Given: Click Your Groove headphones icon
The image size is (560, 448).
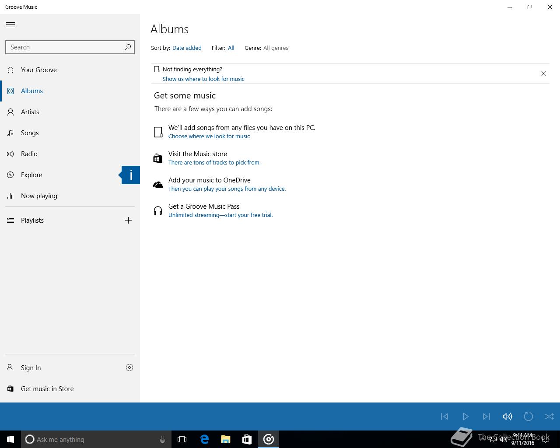Looking at the screenshot, I should (10, 70).
